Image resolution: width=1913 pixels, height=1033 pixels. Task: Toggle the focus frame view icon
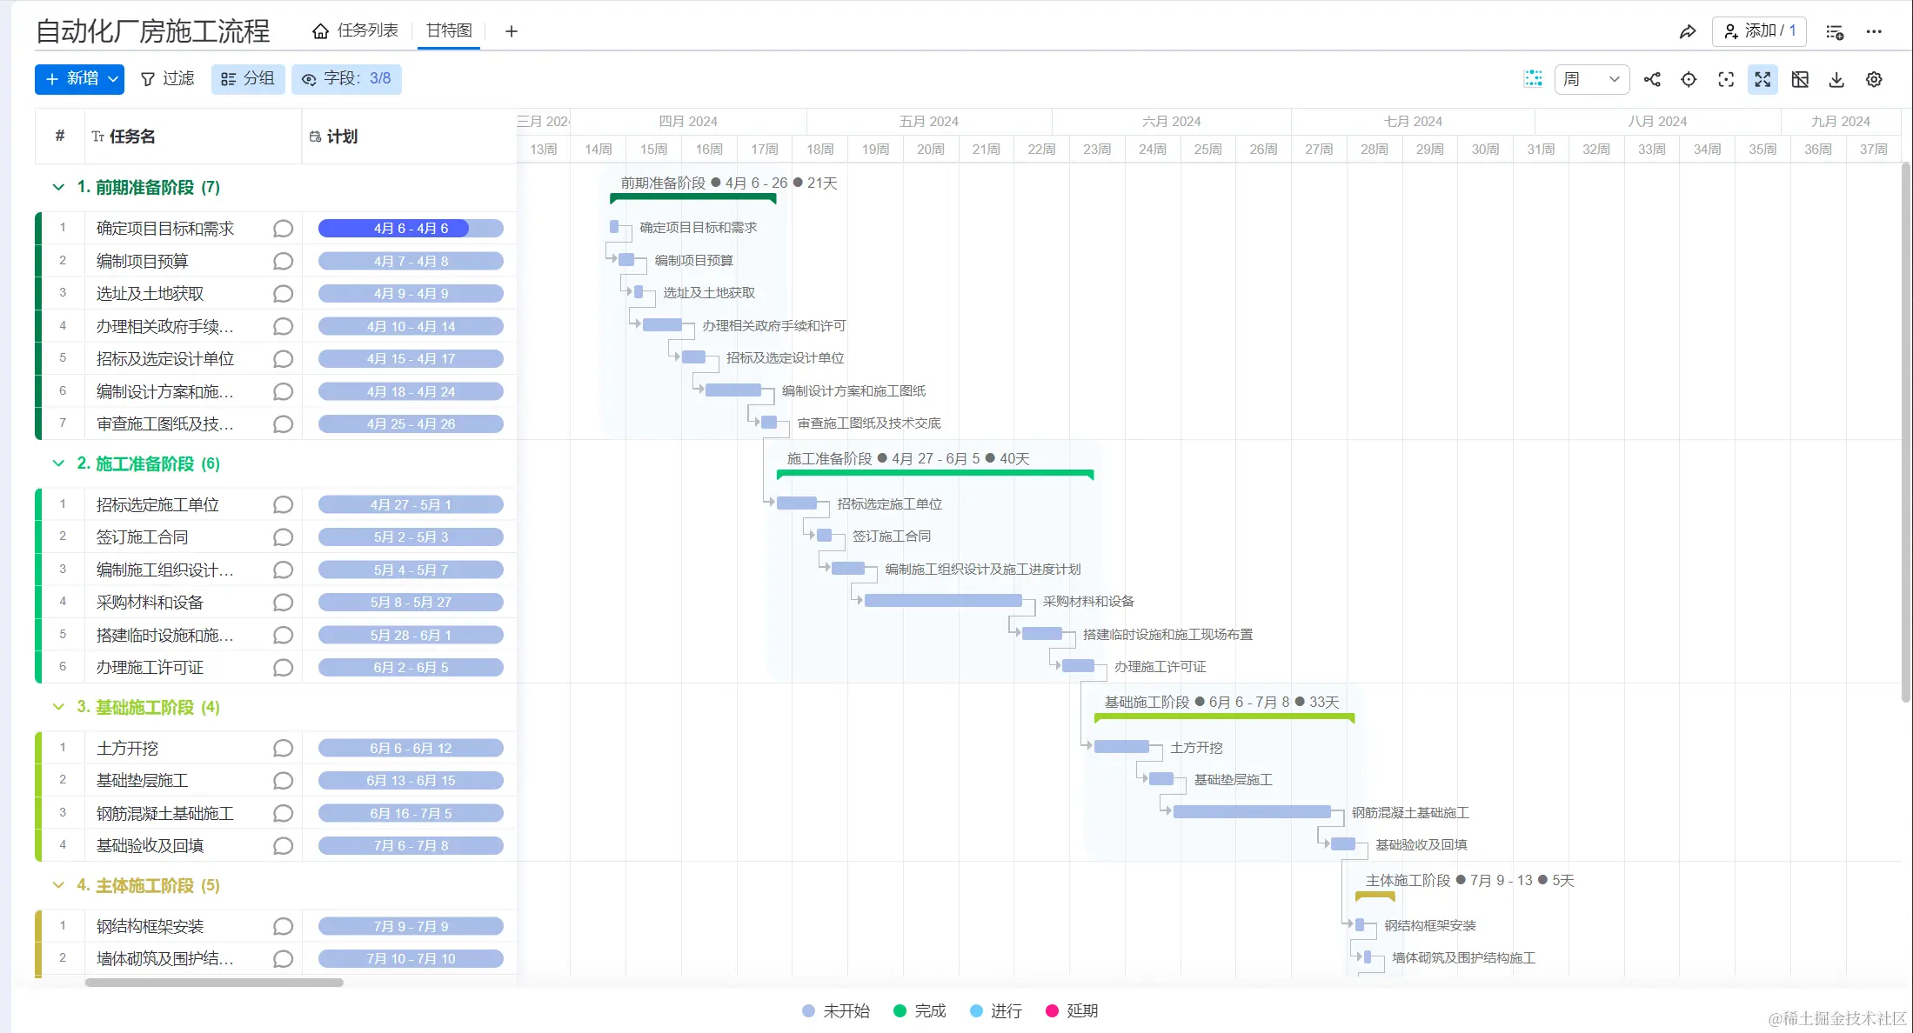click(1726, 79)
